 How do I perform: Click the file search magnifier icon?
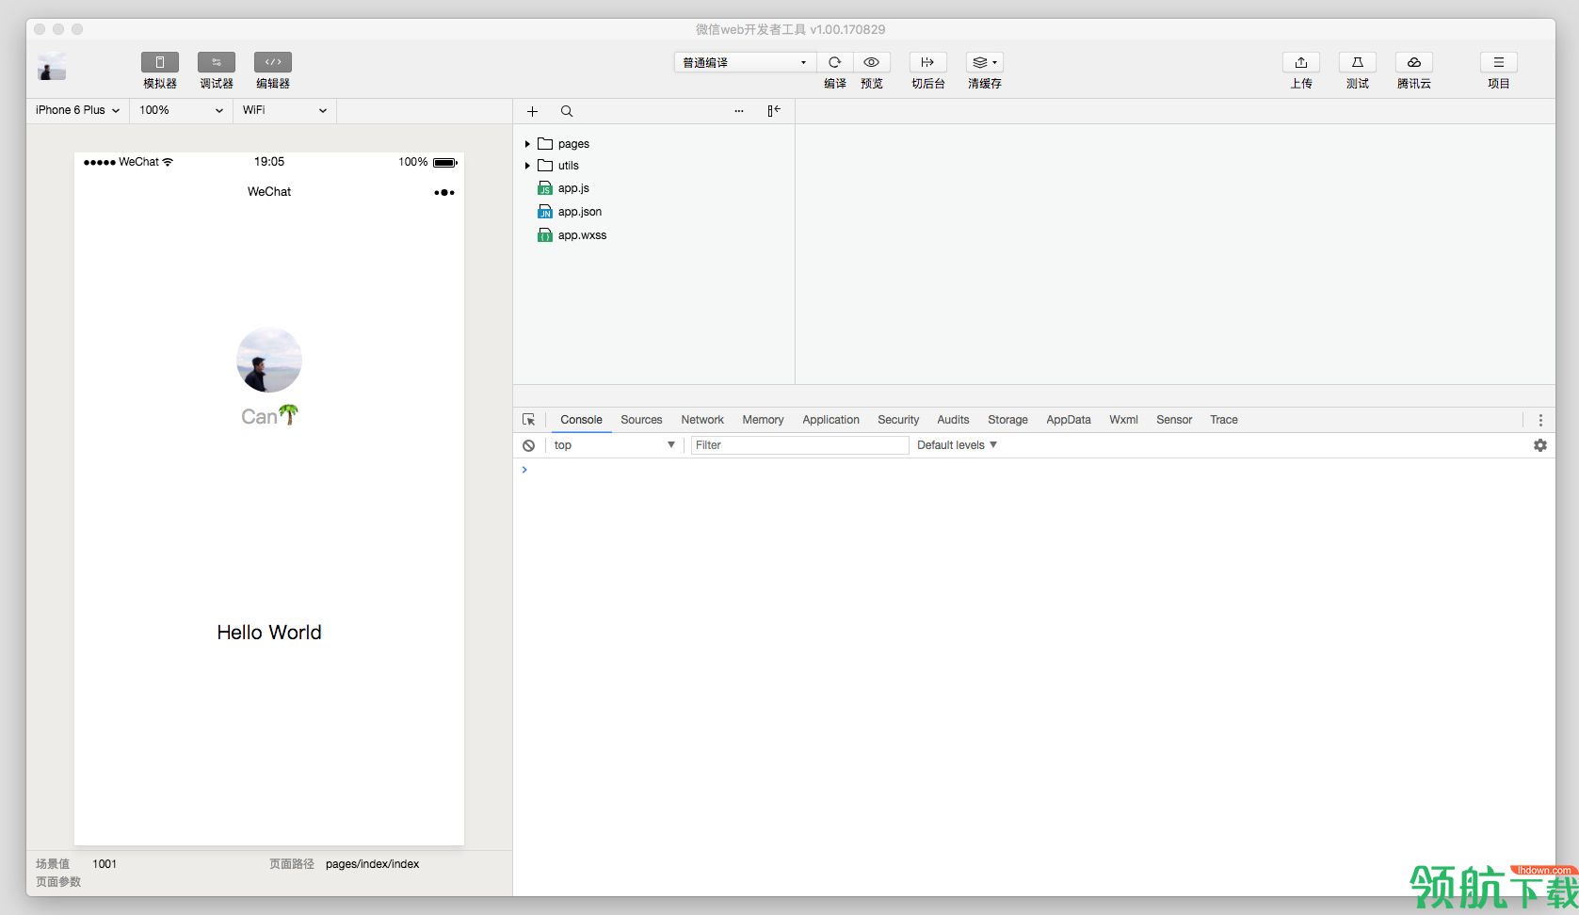567,111
